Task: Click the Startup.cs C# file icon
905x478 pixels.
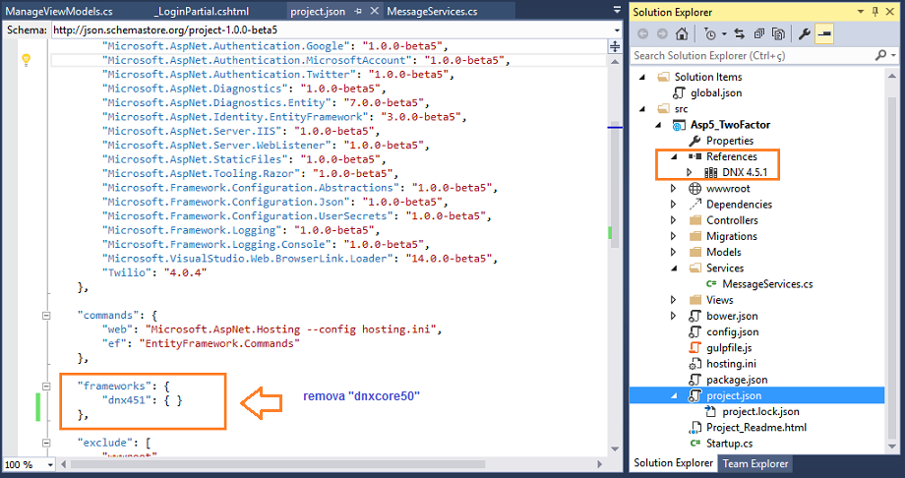Action: (694, 444)
